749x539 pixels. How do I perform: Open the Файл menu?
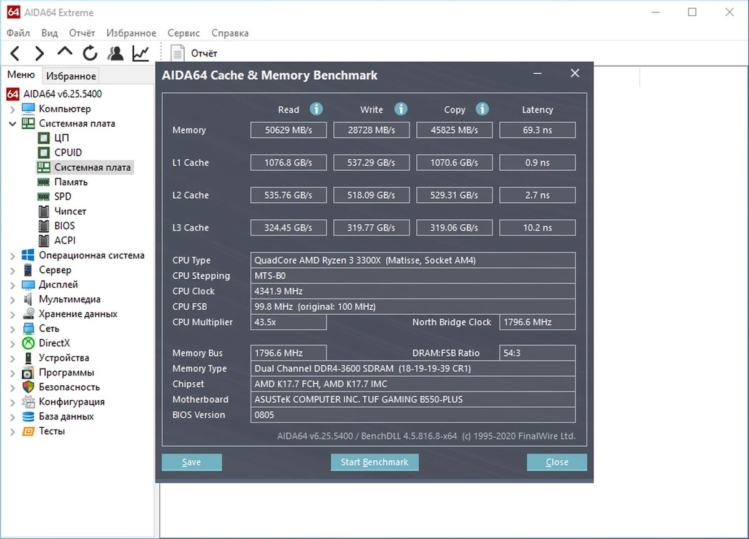point(18,33)
